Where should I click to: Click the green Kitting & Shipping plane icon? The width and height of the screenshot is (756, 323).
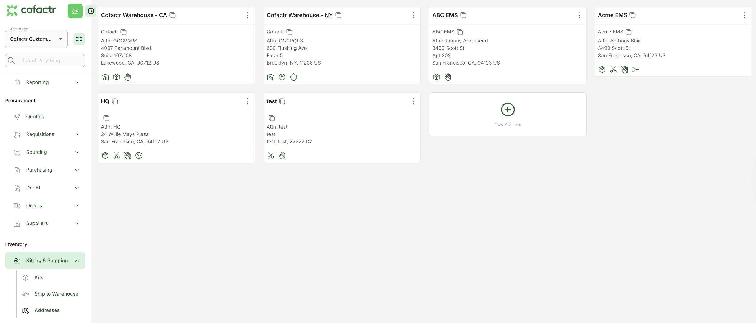(75, 11)
